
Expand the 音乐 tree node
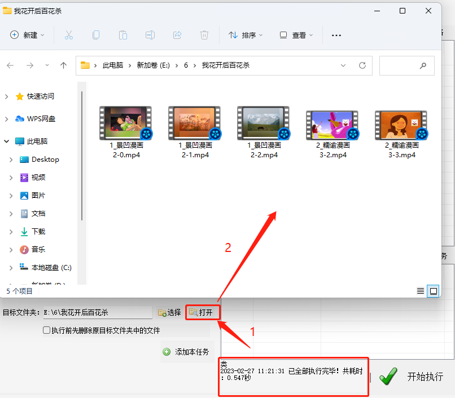pyautogui.click(x=11, y=250)
